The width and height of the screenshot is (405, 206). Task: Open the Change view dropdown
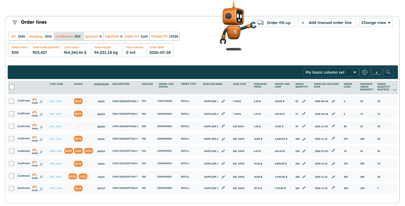[x=376, y=22]
